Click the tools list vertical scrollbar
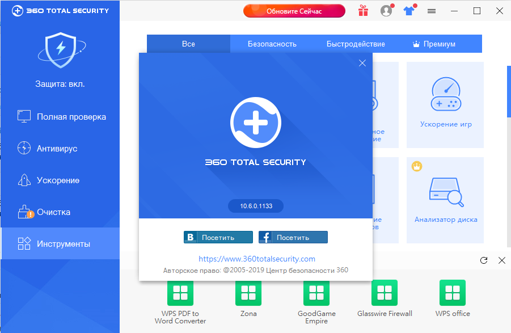511x333 pixels. [x=509, y=91]
